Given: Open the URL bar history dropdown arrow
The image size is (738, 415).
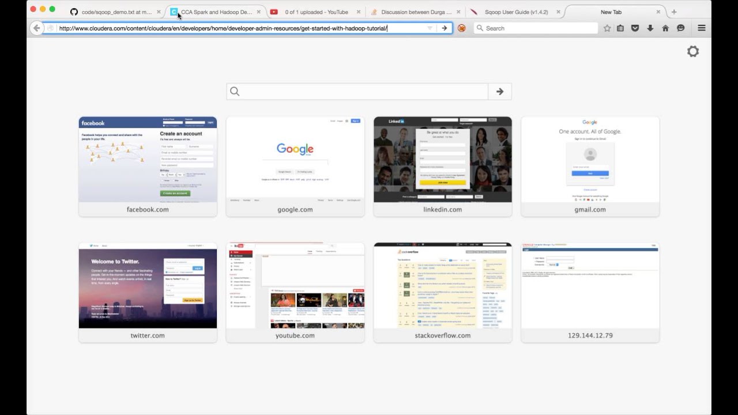Looking at the screenshot, I should point(430,28).
